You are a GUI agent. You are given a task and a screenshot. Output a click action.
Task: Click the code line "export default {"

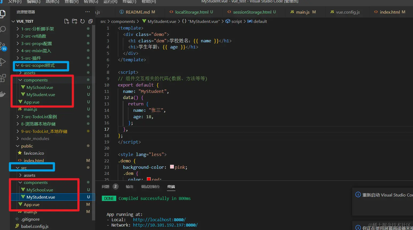click(138, 85)
